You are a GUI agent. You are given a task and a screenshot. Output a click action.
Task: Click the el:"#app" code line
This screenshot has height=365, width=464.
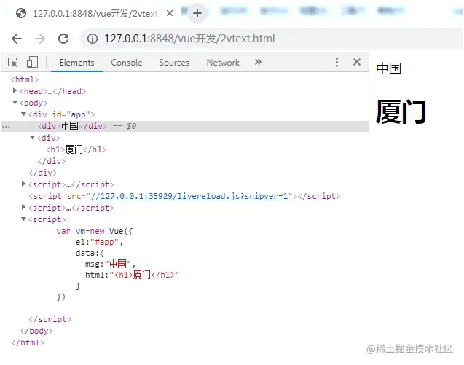99,242
